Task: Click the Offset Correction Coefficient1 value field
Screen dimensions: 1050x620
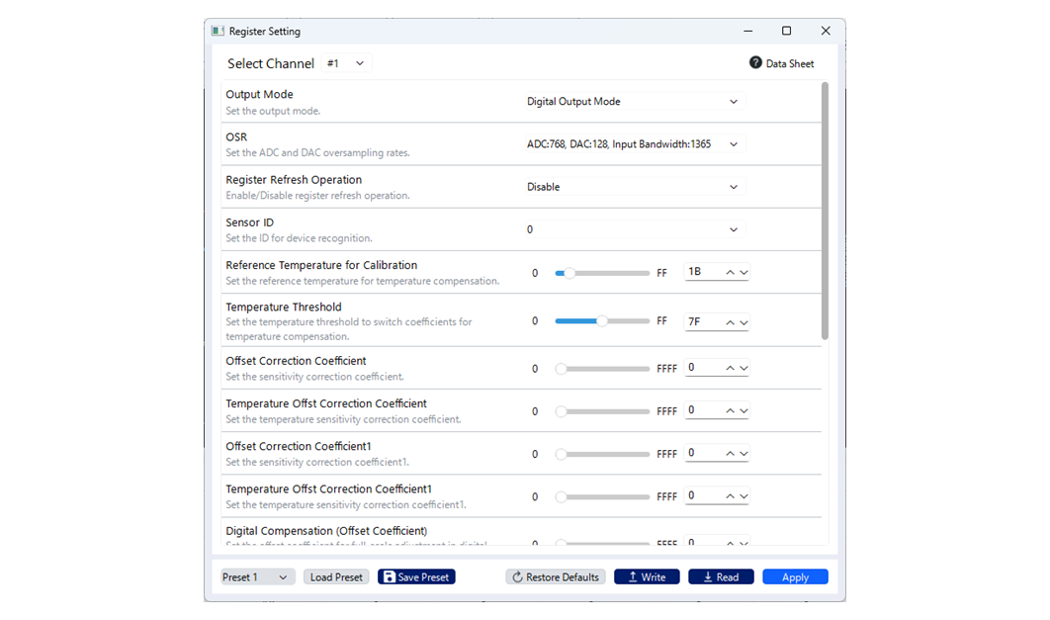Action: coord(703,454)
